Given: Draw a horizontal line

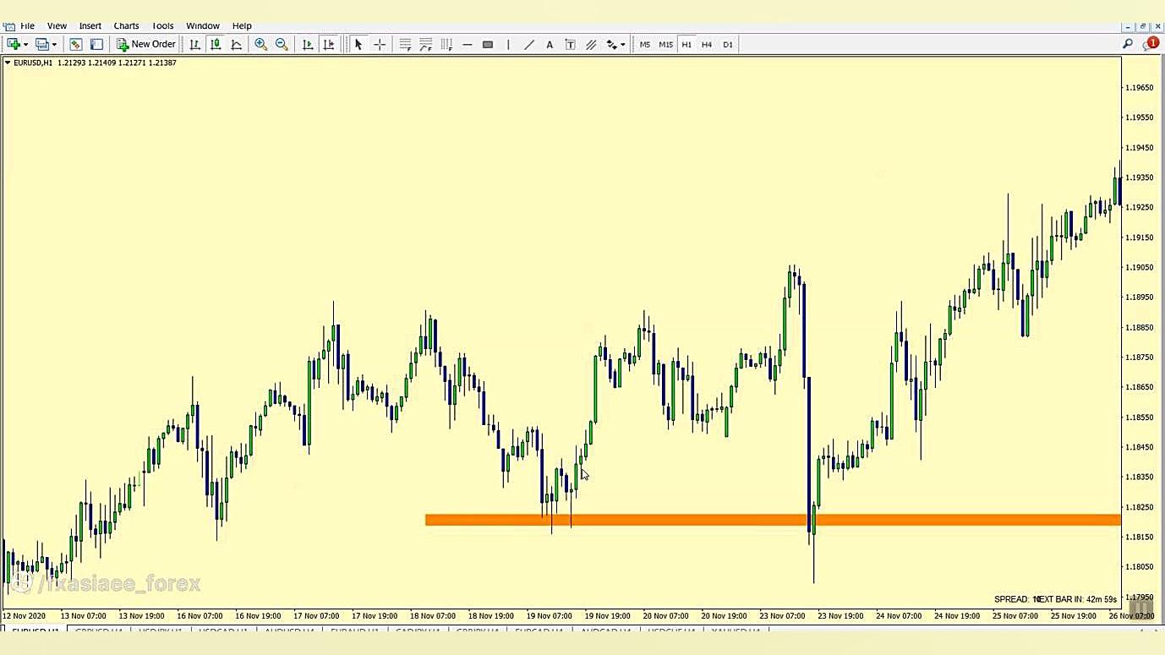Looking at the screenshot, I should pyautogui.click(x=468, y=44).
